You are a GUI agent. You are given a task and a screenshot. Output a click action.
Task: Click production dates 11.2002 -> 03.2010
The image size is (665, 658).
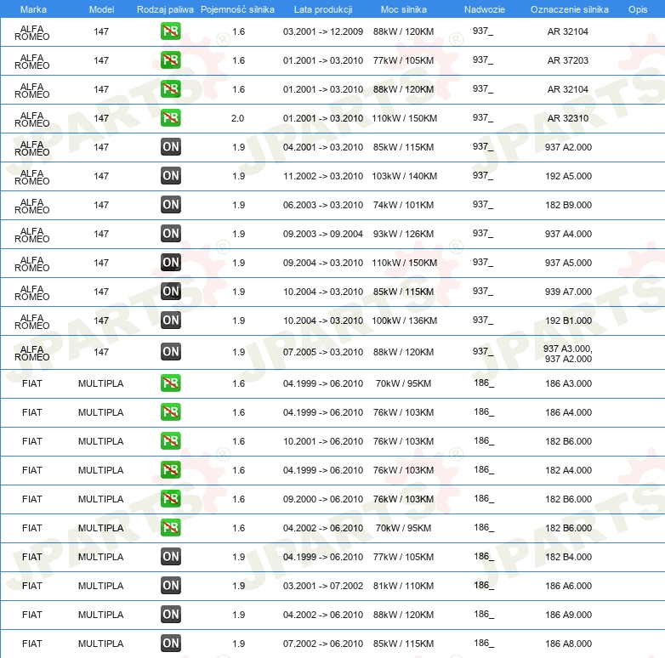click(x=323, y=176)
